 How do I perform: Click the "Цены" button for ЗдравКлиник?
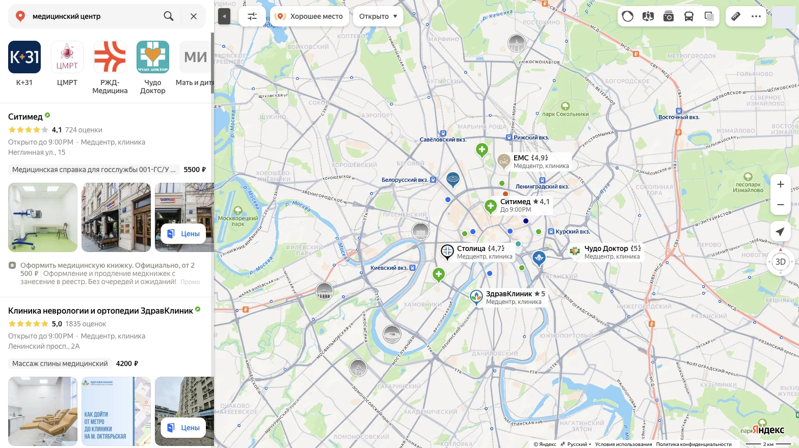point(183,428)
